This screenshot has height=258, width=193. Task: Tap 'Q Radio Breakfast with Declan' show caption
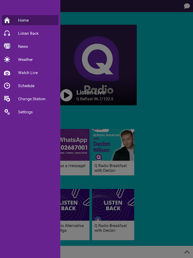tap(110, 168)
